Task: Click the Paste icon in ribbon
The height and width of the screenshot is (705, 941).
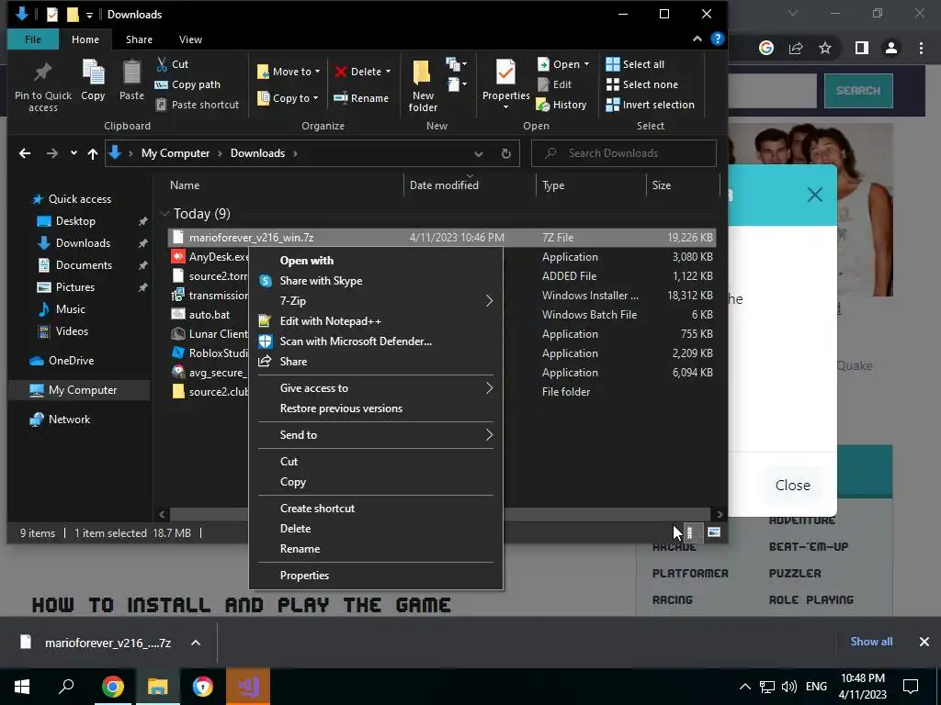Action: tap(131, 73)
